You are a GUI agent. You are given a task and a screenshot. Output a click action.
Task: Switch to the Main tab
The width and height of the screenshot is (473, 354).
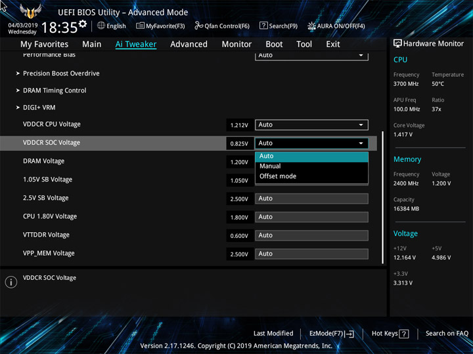tap(92, 45)
